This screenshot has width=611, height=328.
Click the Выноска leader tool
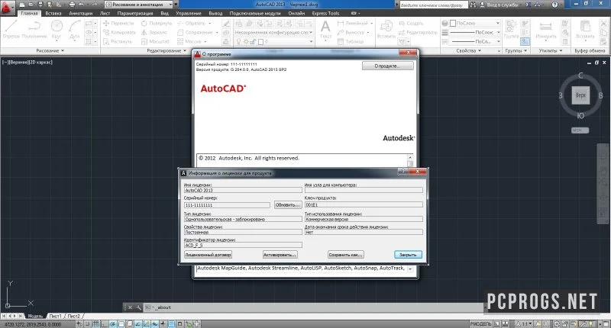[351, 32]
